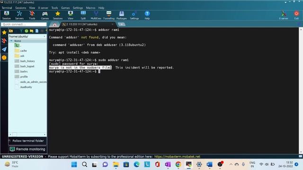The width and height of the screenshot is (303, 170).
Task: Select the .cache folder
Action: pos(21,51)
